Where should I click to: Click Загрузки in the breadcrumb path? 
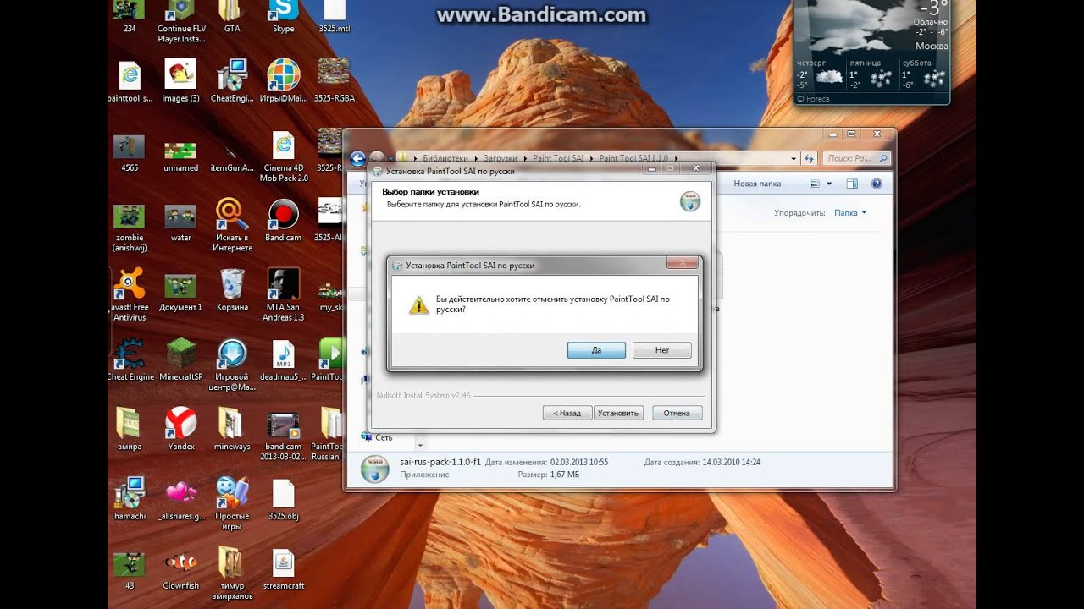pyautogui.click(x=501, y=158)
